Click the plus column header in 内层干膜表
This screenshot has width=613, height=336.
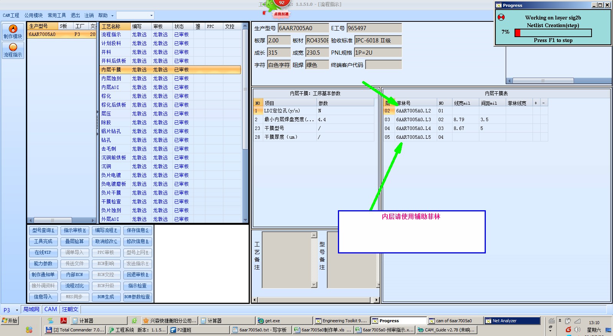click(x=536, y=103)
